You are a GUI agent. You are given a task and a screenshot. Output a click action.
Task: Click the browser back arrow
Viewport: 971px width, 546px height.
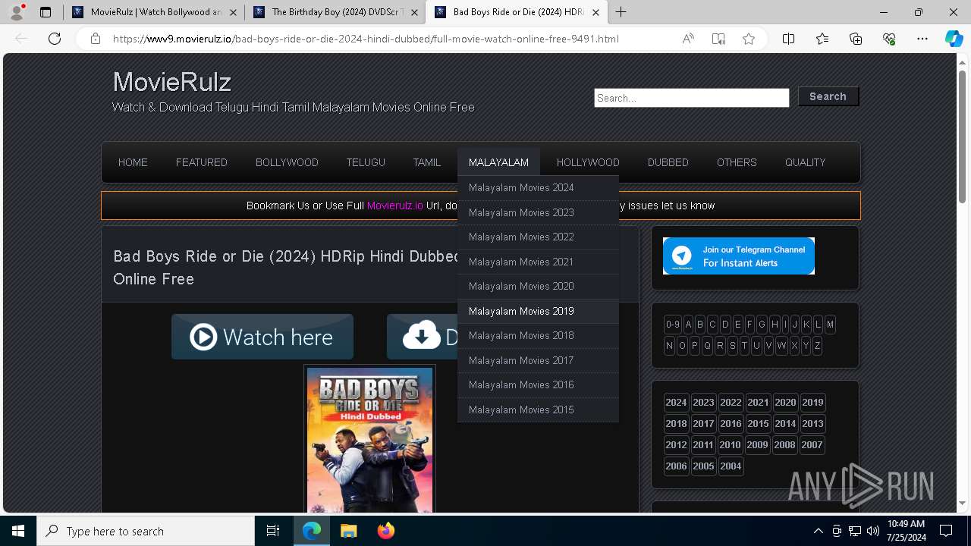(22, 39)
